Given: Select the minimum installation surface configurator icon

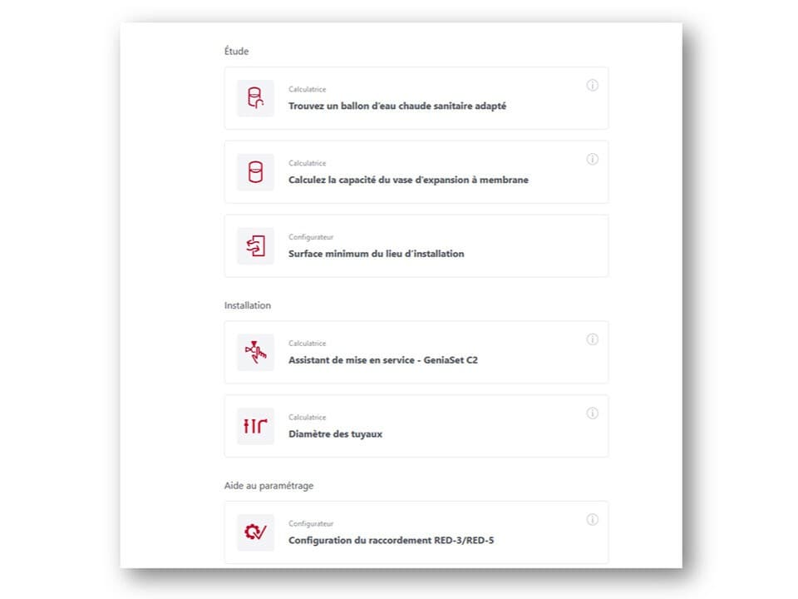Looking at the screenshot, I should point(255,245).
